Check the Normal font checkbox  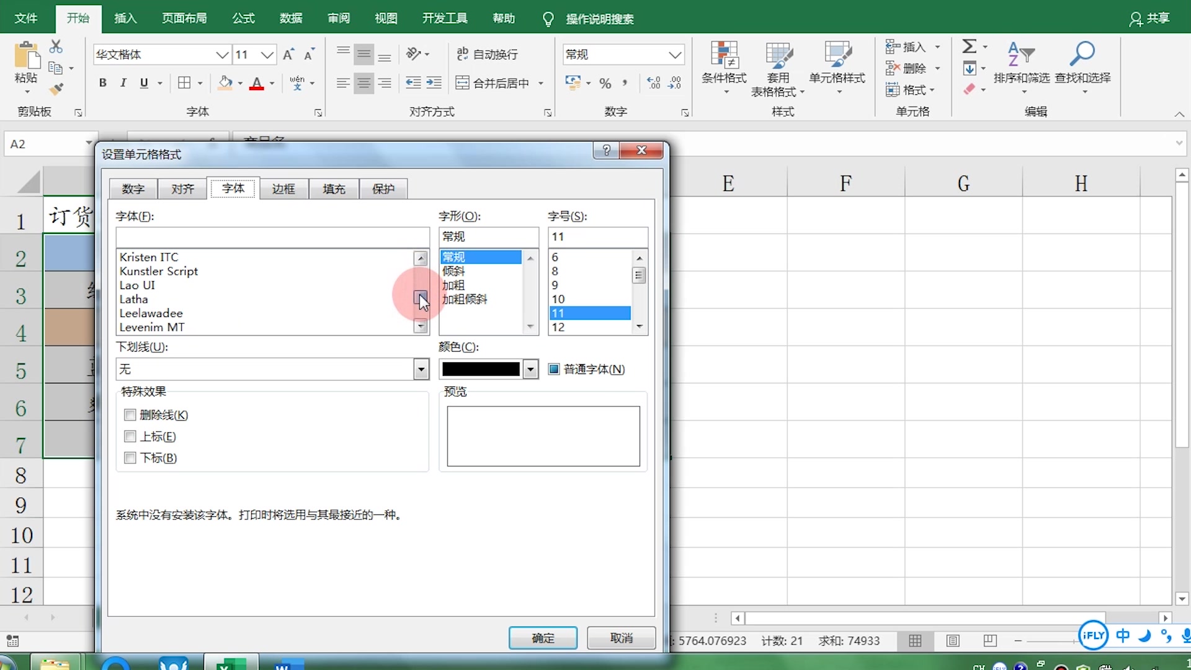pos(554,370)
